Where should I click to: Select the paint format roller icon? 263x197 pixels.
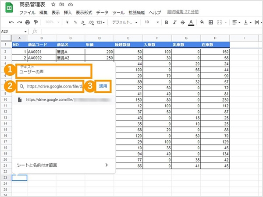36,22
